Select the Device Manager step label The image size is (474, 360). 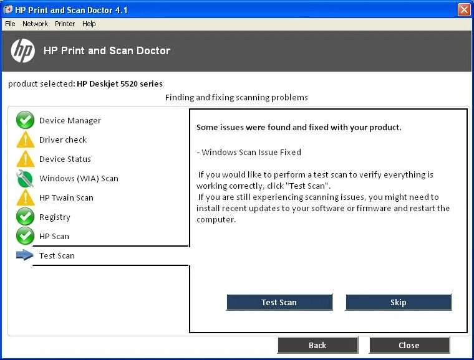tap(70, 120)
